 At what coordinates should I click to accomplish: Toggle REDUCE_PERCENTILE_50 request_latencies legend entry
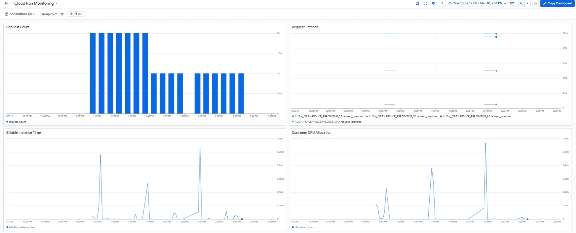pyautogui.click(x=402, y=116)
